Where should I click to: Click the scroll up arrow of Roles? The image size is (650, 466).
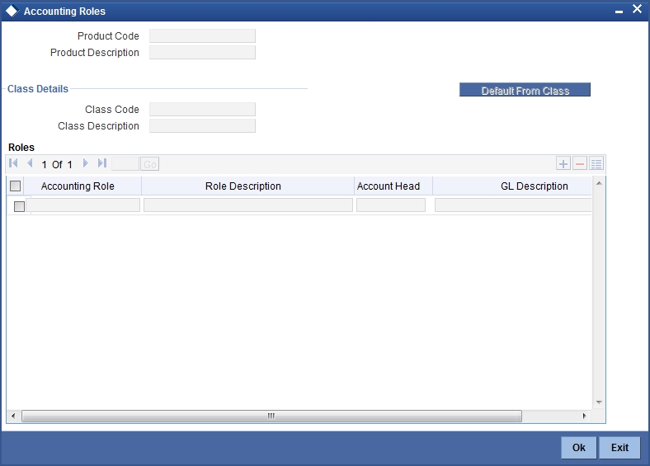599,183
